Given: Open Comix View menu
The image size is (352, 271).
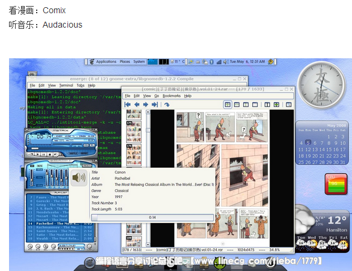Looking at the screenshot, I should pos(147,96).
